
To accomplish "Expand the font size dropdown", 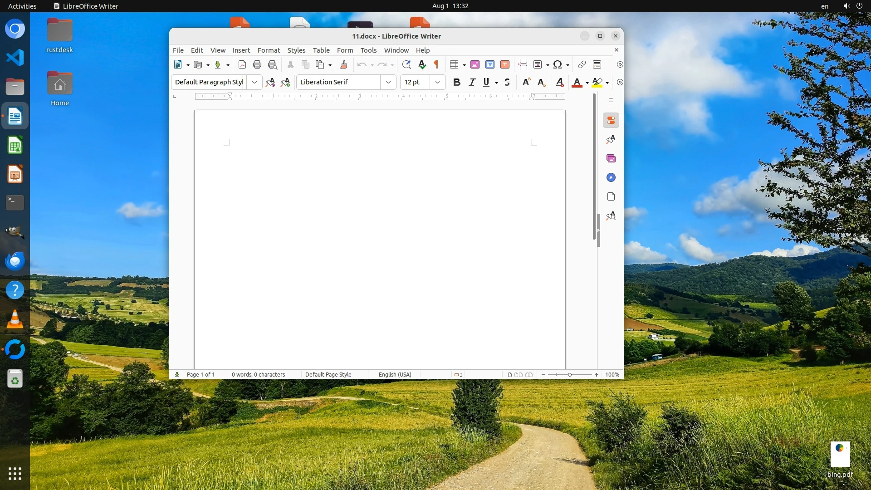I will (437, 82).
